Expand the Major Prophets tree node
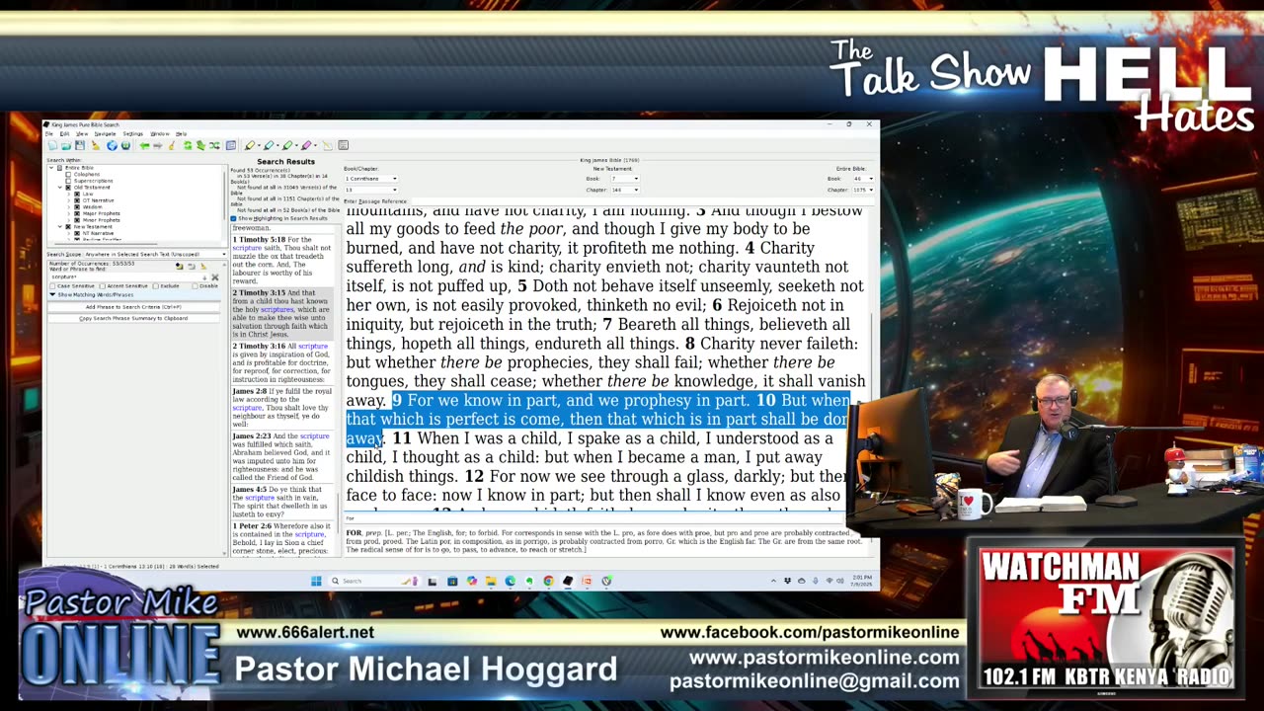Viewport: 1264px width, 711px height. [69, 213]
